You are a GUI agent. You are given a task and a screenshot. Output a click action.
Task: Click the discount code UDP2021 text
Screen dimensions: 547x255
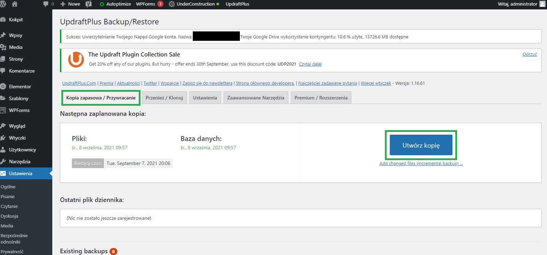[287, 64]
